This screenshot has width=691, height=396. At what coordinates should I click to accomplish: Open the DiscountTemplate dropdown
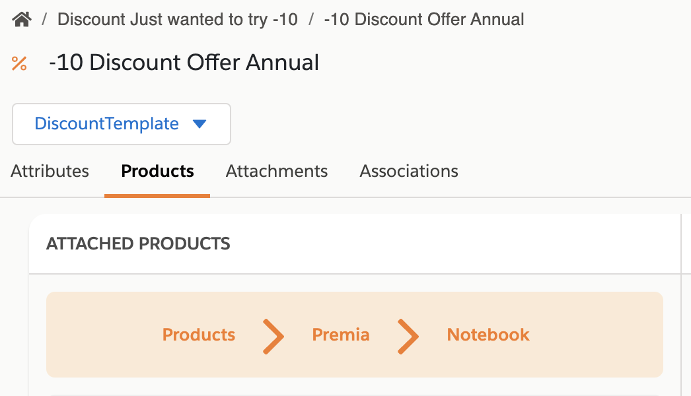point(121,124)
